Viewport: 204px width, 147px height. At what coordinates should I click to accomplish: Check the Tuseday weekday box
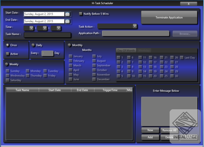pyautogui.click(x=45, y=71)
